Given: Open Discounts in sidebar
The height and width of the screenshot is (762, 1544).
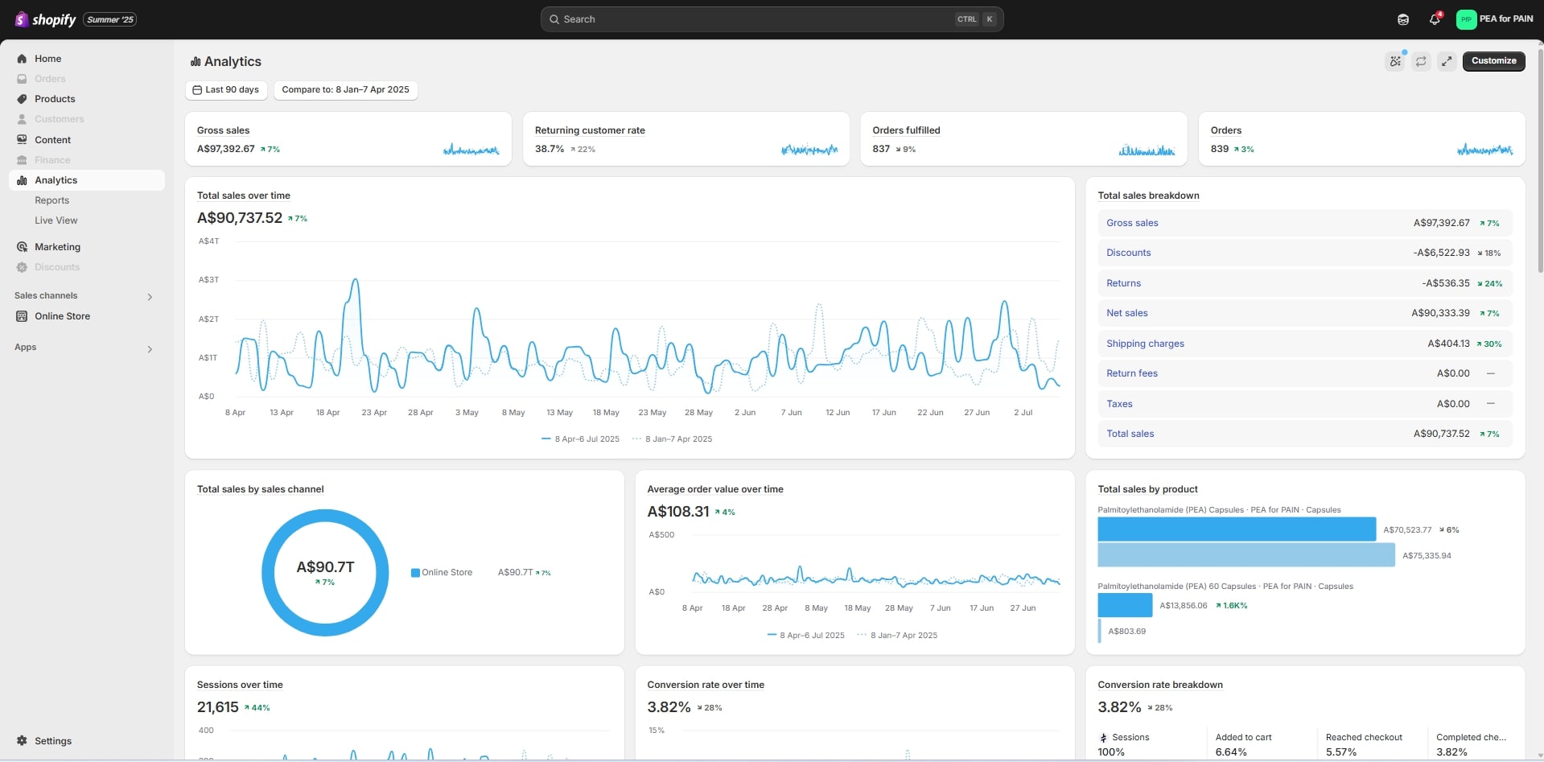Looking at the screenshot, I should [x=57, y=267].
